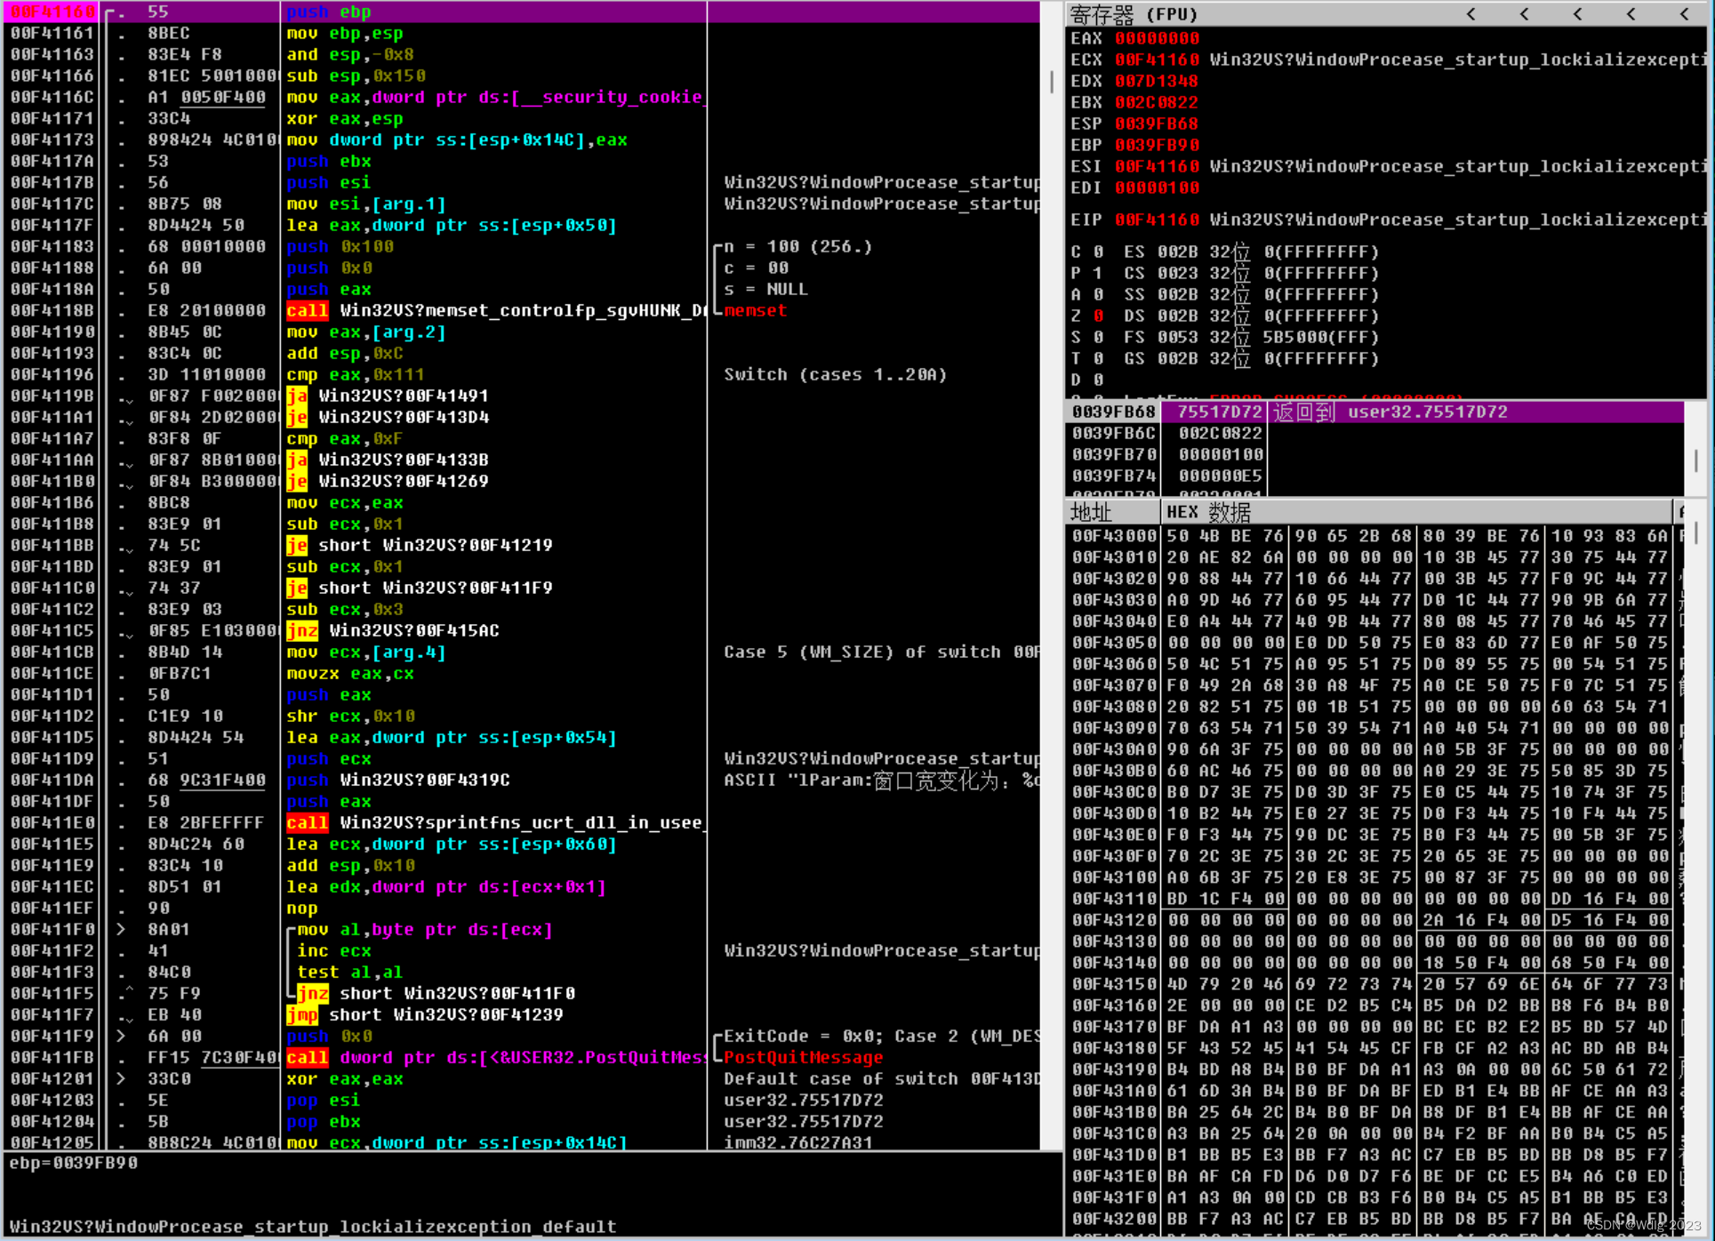Select dump row at address 00F43200
This screenshot has height=1241, width=1715.
point(1374,1219)
